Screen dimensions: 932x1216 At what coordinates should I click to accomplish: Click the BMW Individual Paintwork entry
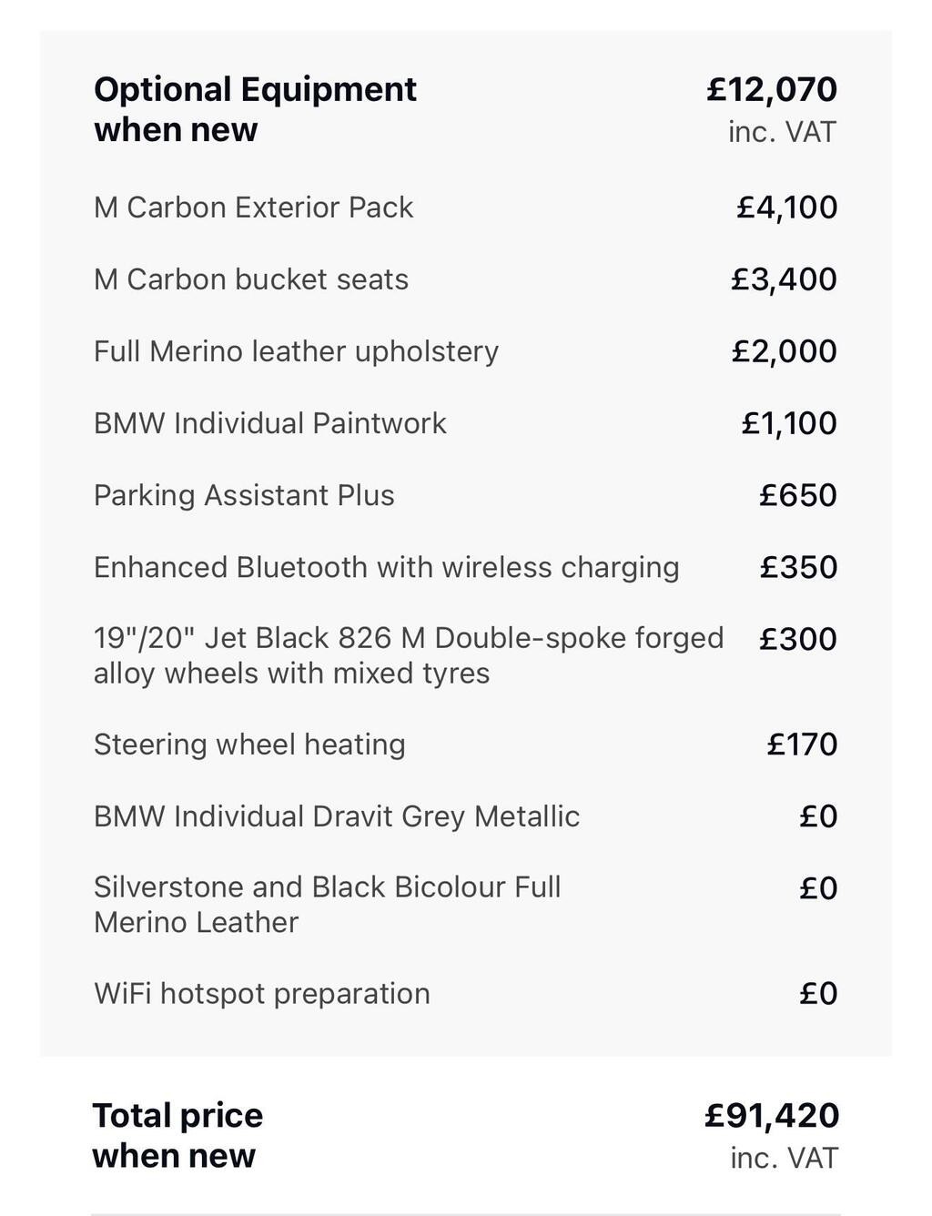[x=269, y=423]
